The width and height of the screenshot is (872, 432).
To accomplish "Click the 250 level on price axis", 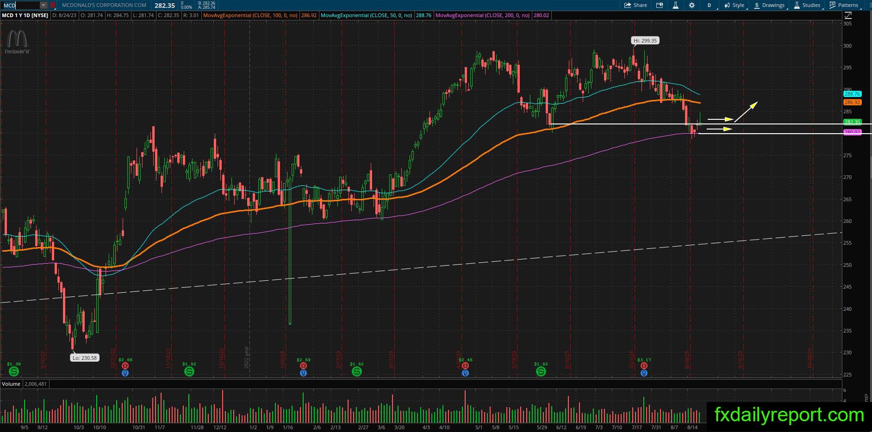I will (x=847, y=265).
